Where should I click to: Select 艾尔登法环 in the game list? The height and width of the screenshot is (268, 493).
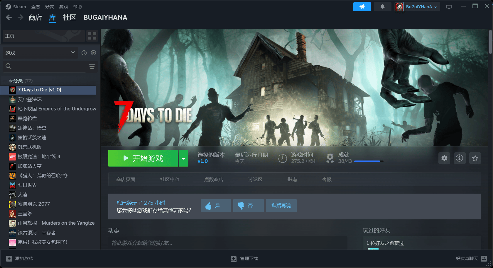point(48,100)
